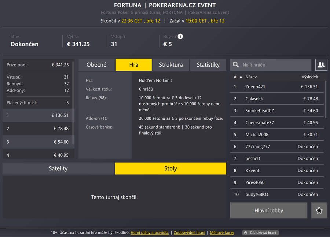Click the Zablokovat hraní button
330x237 pixels.
(x=261, y=233)
